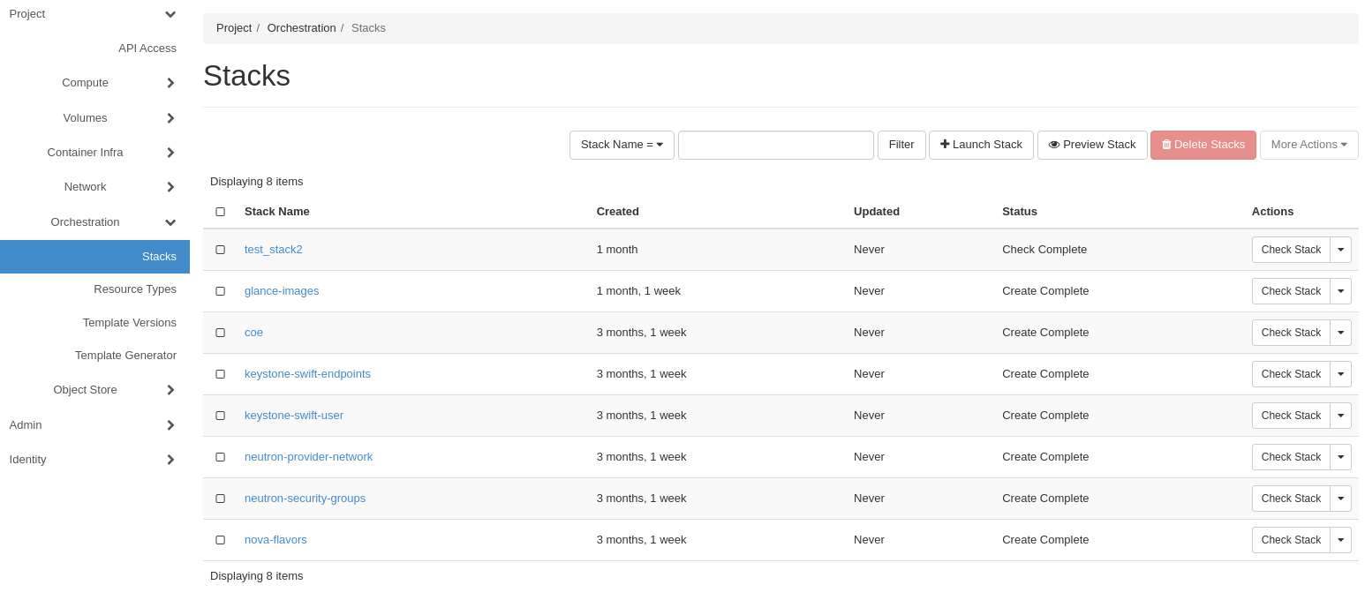Go to Resource Types in sidebar
This screenshot has width=1365, height=600.
point(134,289)
